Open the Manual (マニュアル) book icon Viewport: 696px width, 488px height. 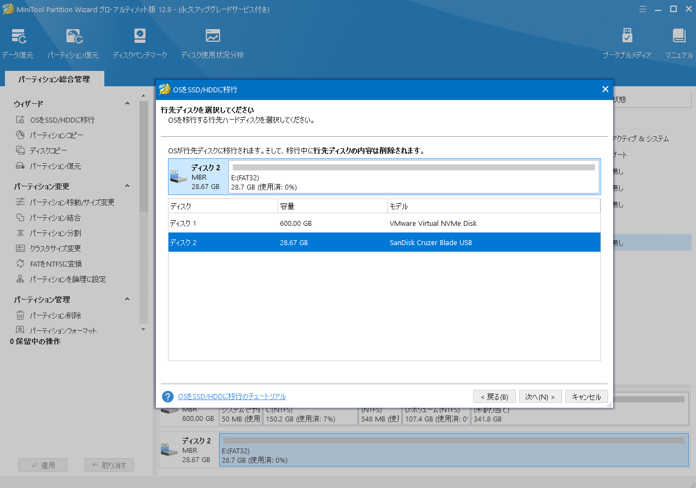pyautogui.click(x=679, y=37)
